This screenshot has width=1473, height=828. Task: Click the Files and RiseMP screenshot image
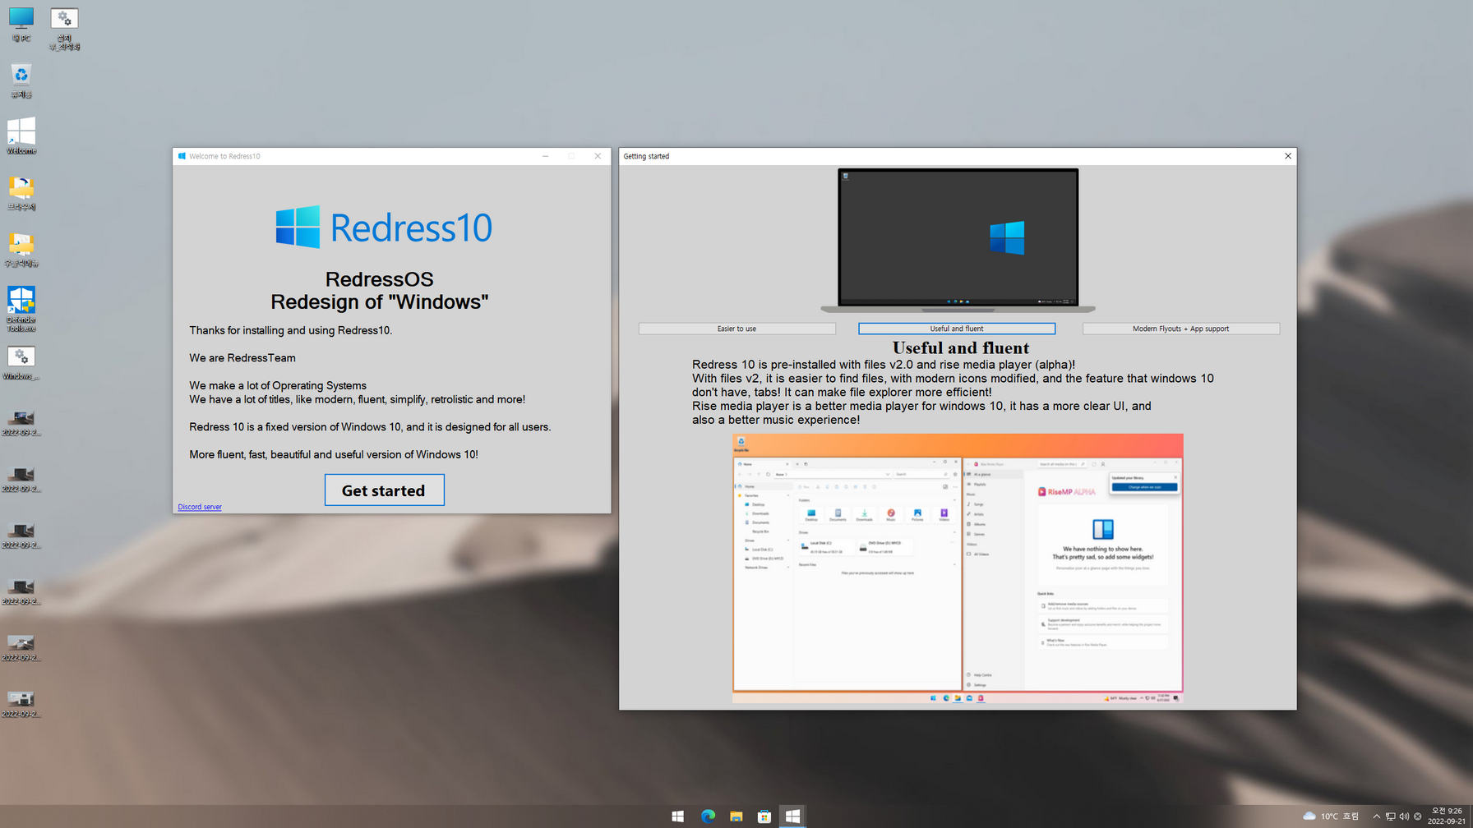point(958,568)
